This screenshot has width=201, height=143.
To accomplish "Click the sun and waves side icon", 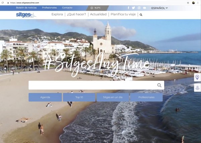I will 197,88.
